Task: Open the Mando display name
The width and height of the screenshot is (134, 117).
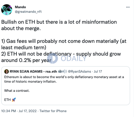Action: [x=20, y=7]
